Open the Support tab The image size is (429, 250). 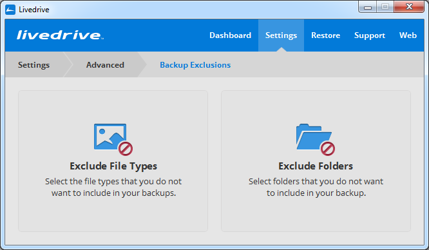pyautogui.click(x=370, y=35)
